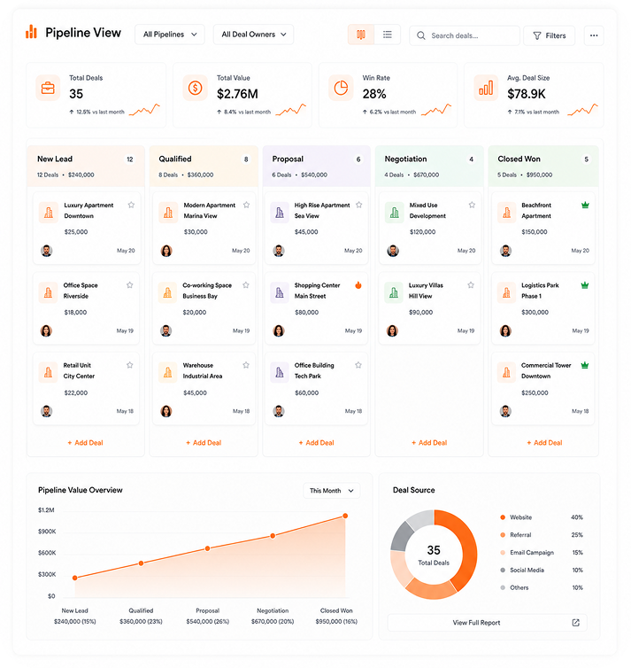The height and width of the screenshot is (668, 631).
Task: Click the flame icon on Shopping Center deal
Action: point(358,285)
